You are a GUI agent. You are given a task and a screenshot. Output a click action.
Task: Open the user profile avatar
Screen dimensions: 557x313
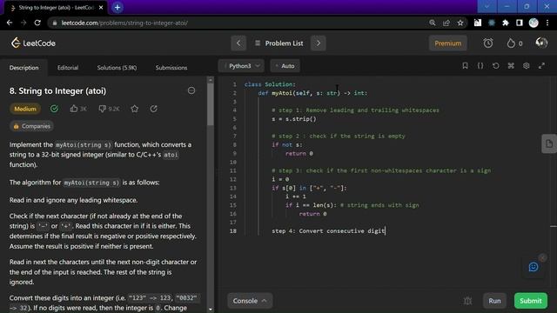point(541,43)
